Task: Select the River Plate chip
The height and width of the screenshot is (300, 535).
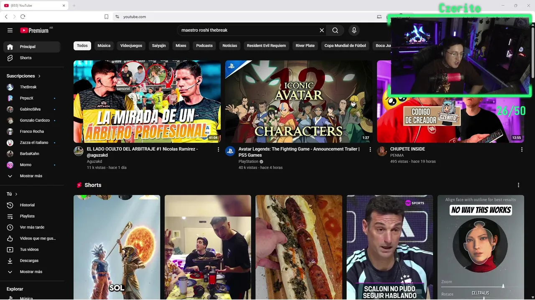Action: pyautogui.click(x=305, y=45)
